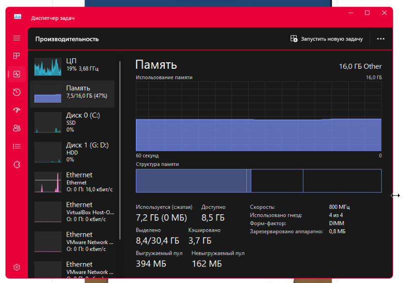Screen dimensions: 403x283
Task: Open the Startup apps speedometer icon
Action: pos(16,110)
